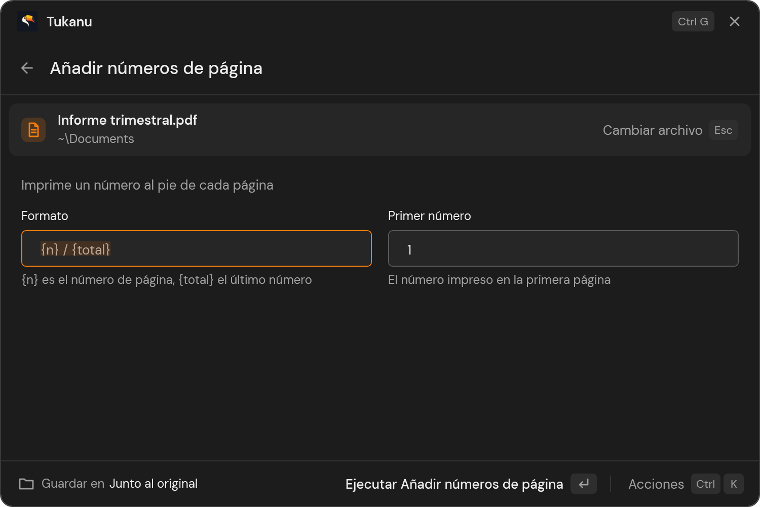Click the Tukanu toucan logo icon
Screen dimensions: 760x507
click(27, 21)
